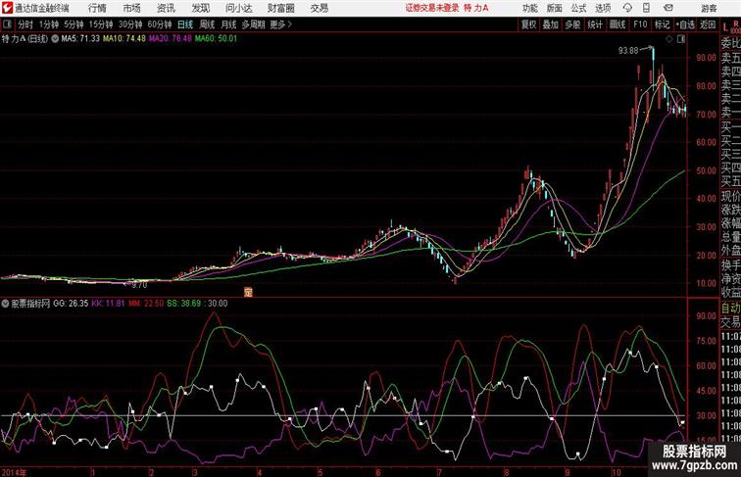Click the 证券交易未登录 status link
This screenshot has width=741, height=477.
tap(432, 8)
